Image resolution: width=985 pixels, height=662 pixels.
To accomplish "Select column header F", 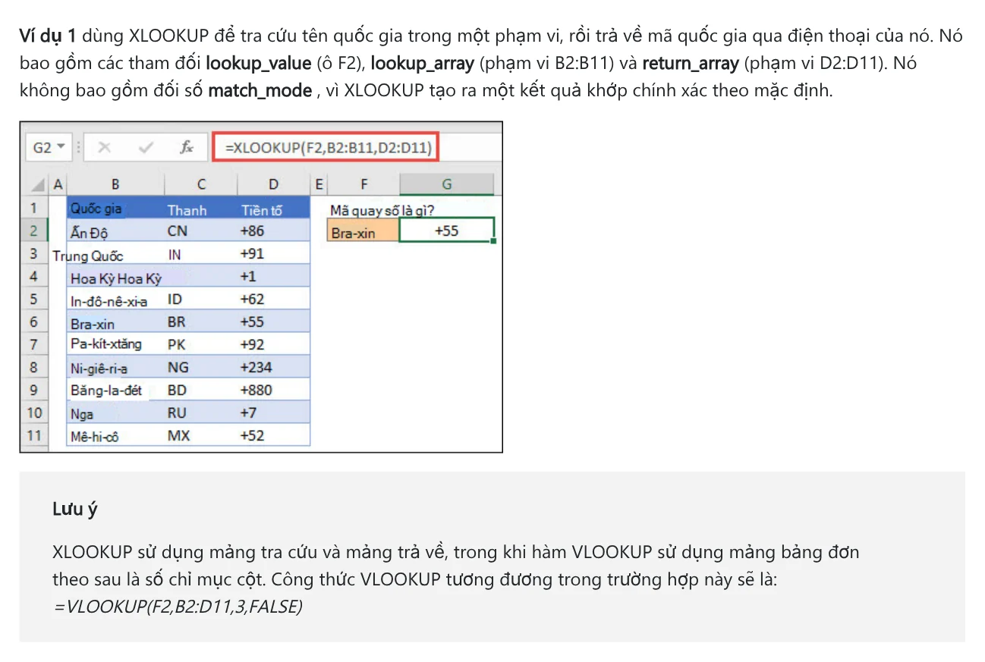I will (x=364, y=184).
